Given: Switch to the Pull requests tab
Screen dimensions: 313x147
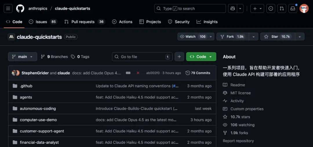Looking at the screenshot, I should (x=85, y=22).
